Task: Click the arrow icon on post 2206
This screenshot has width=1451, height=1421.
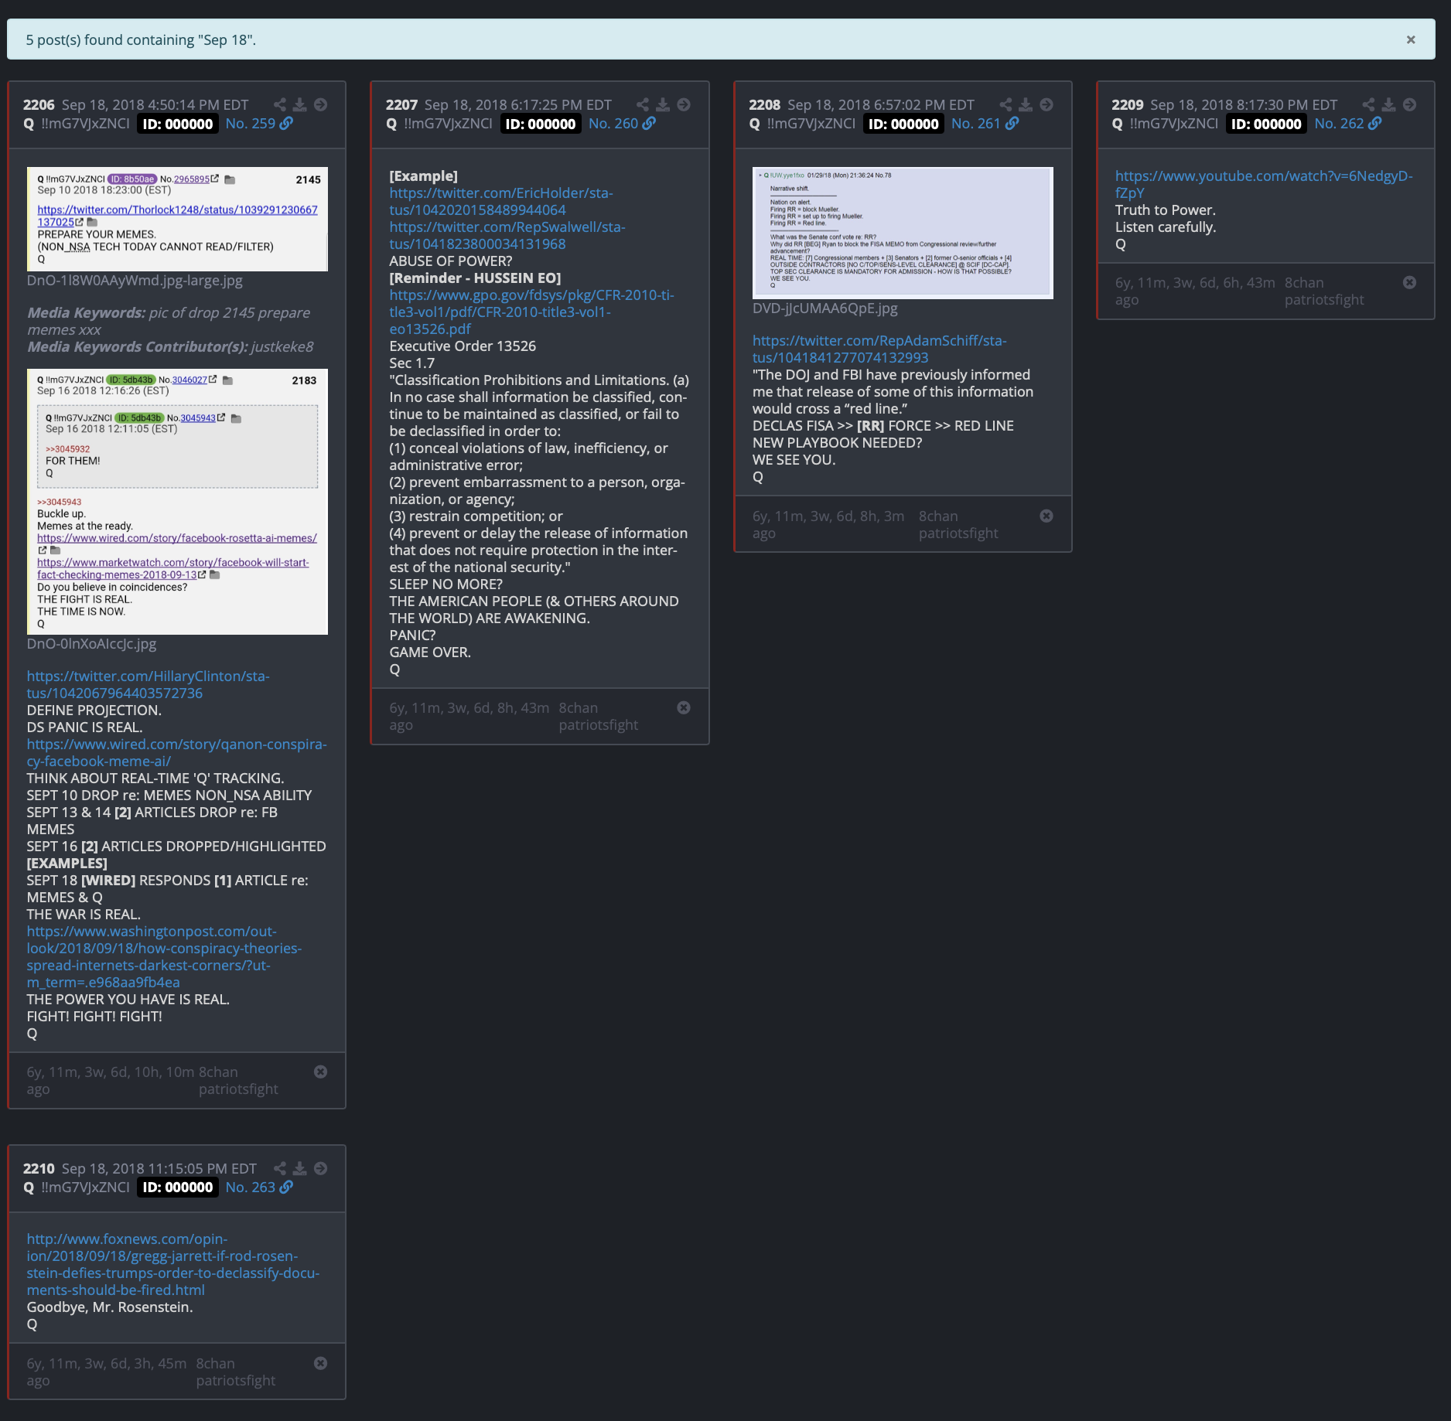Action: point(321,104)
